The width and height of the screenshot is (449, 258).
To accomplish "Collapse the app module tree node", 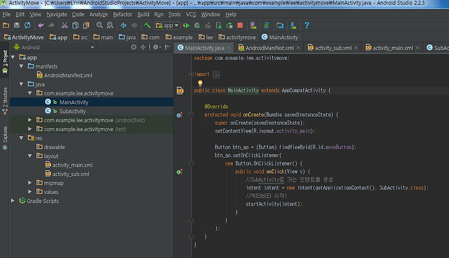I will pyautogui.click(x=13, y=57).
